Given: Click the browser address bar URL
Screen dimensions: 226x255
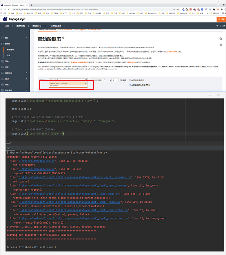Looking at the screenshot, I should coord(57,9).
